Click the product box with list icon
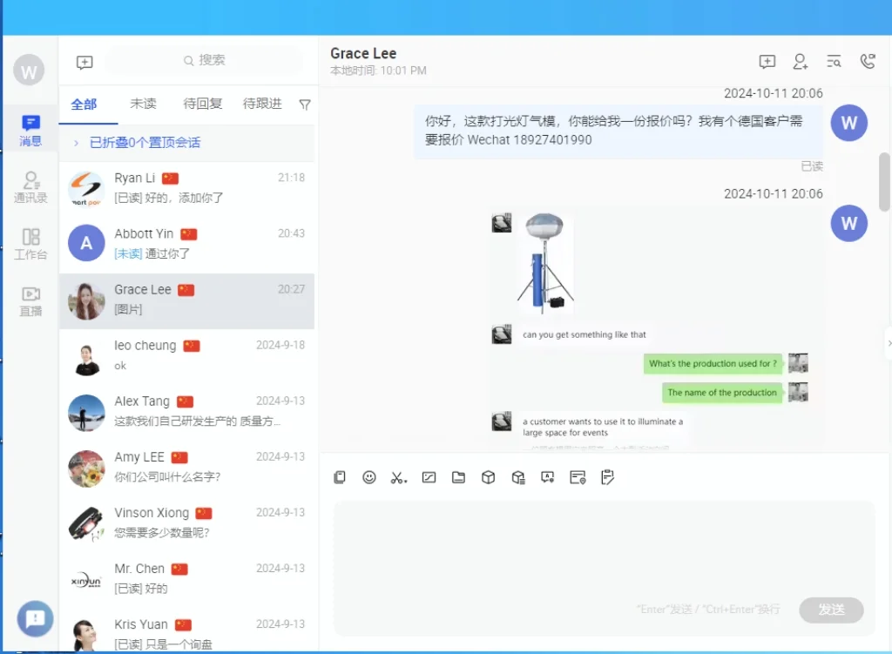The height and width of the screenshot is (654, 892). coord(518,477)
